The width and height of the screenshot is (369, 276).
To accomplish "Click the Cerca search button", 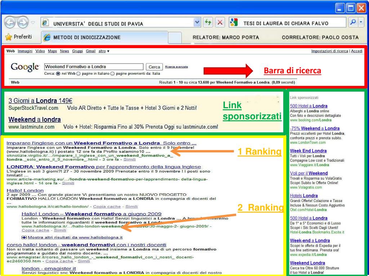I will click(x=154, y=67).
